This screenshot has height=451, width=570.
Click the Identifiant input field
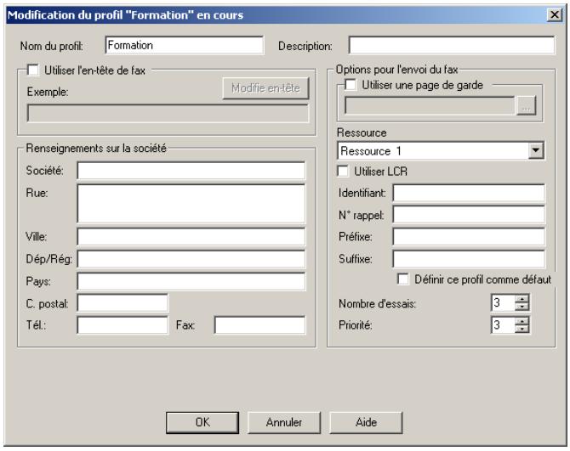[468, 194]
